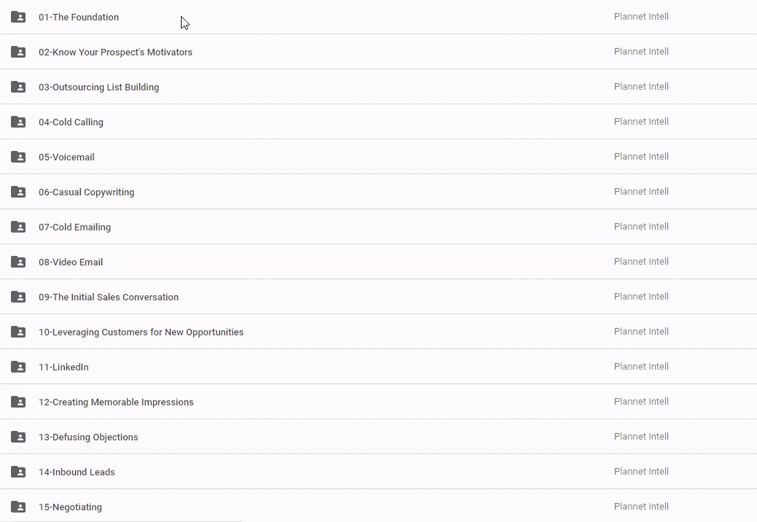Image resolution: width=757 pixels, height=522 pixels.
Task: Select the 14-Inbound Leads folder name
Action: click(77, 472)
